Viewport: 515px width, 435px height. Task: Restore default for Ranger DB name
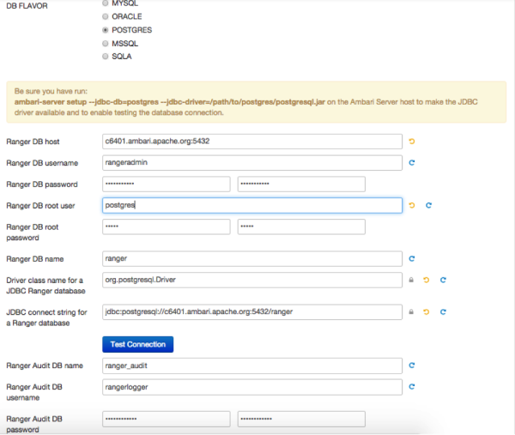pyautogui.click(x=411, y=259)
